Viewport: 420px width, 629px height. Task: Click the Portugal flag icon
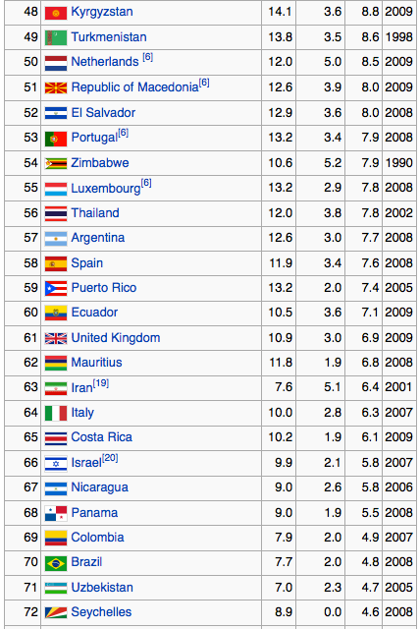(x=56, y=139)
